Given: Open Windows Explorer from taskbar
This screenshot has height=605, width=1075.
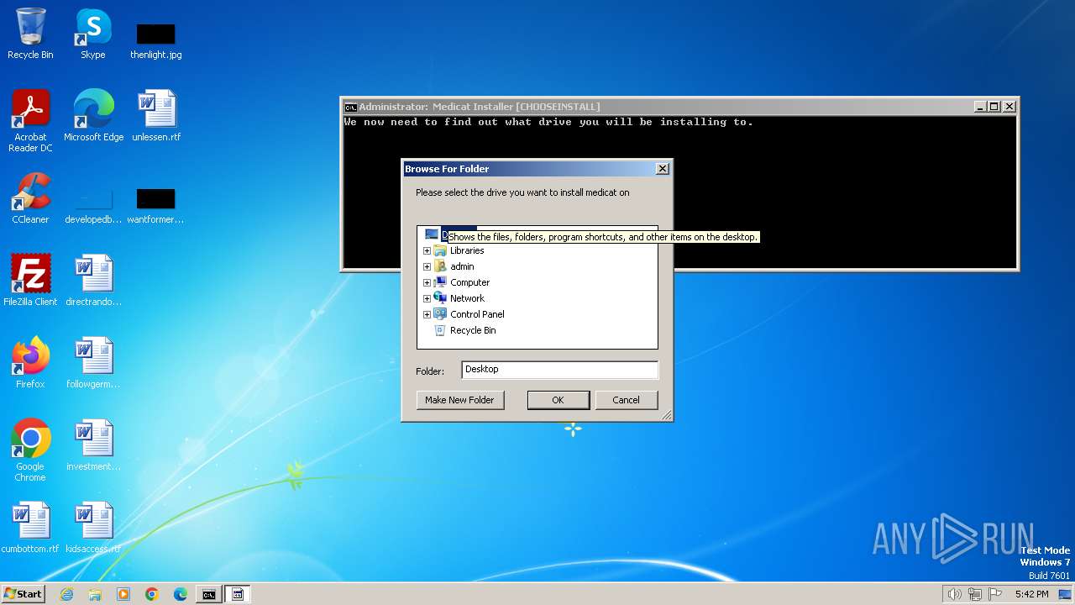Looking at the screenshot, I should coord(95,594).
